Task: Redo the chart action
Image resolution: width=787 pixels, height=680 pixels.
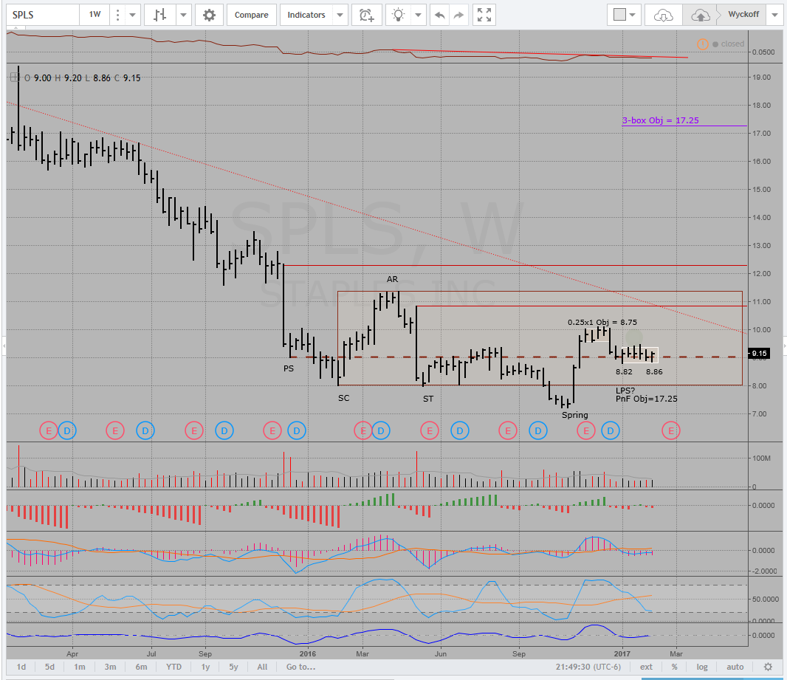Action: point(459,15)
